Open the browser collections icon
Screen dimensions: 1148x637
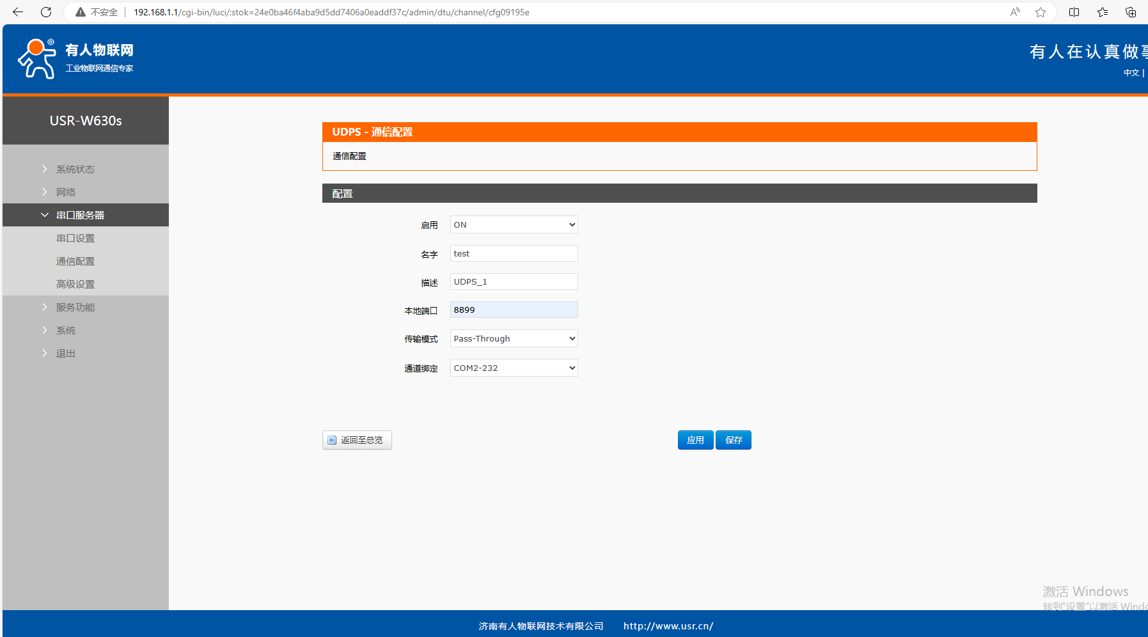click(1131, 12)
